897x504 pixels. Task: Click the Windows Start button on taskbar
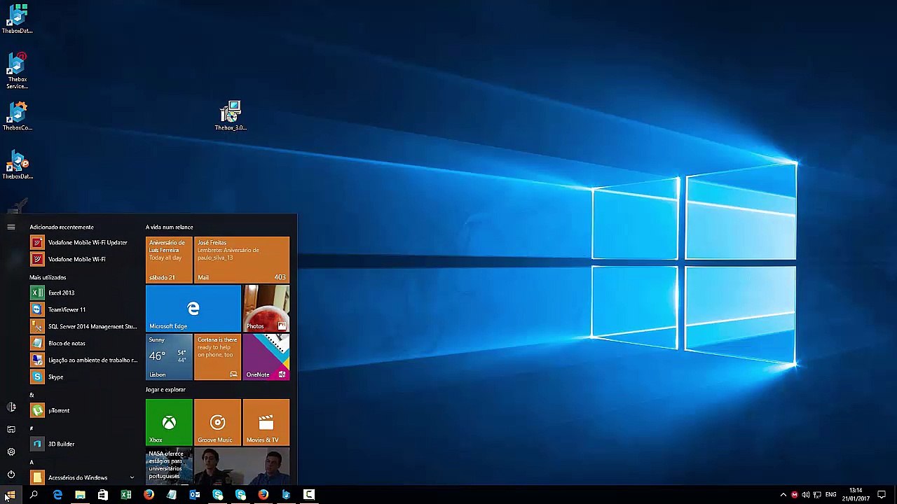(x=11, y=495)
